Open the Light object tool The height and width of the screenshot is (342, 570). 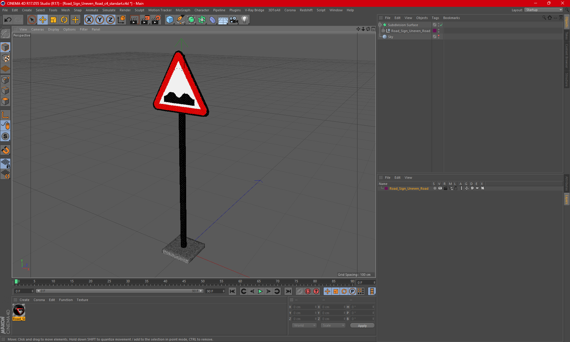[x=244, y=20]
